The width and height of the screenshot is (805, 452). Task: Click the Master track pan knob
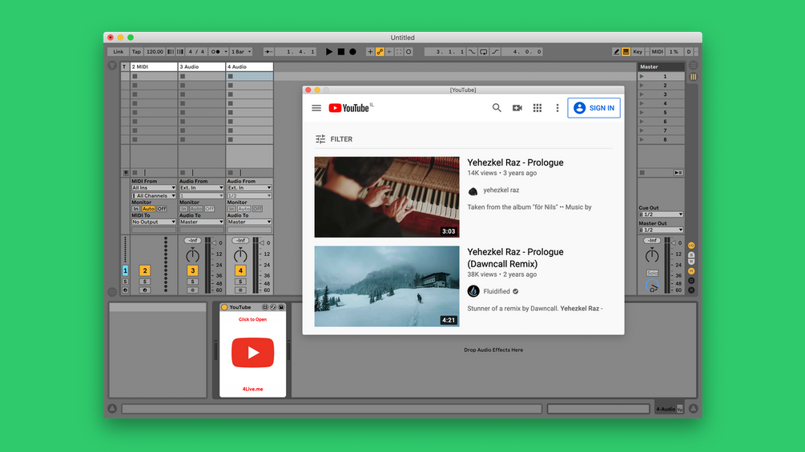652,254
